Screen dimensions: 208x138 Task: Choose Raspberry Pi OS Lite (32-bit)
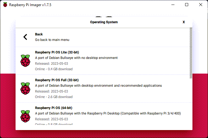tap(57, 52)
